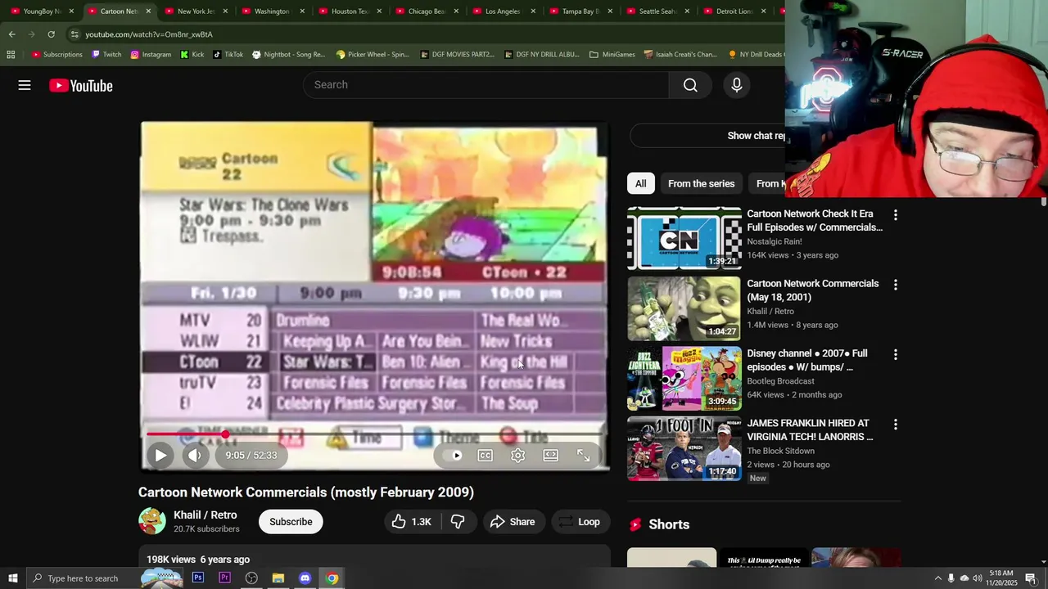The height and width of the screenshot is (589, 1048).
Task: Open Cartoon Network Check It Era thumbnail
Action: tap(684, 238)
